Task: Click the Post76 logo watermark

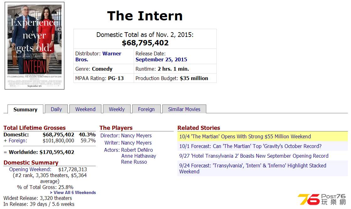Action: (x=322, y=199)
